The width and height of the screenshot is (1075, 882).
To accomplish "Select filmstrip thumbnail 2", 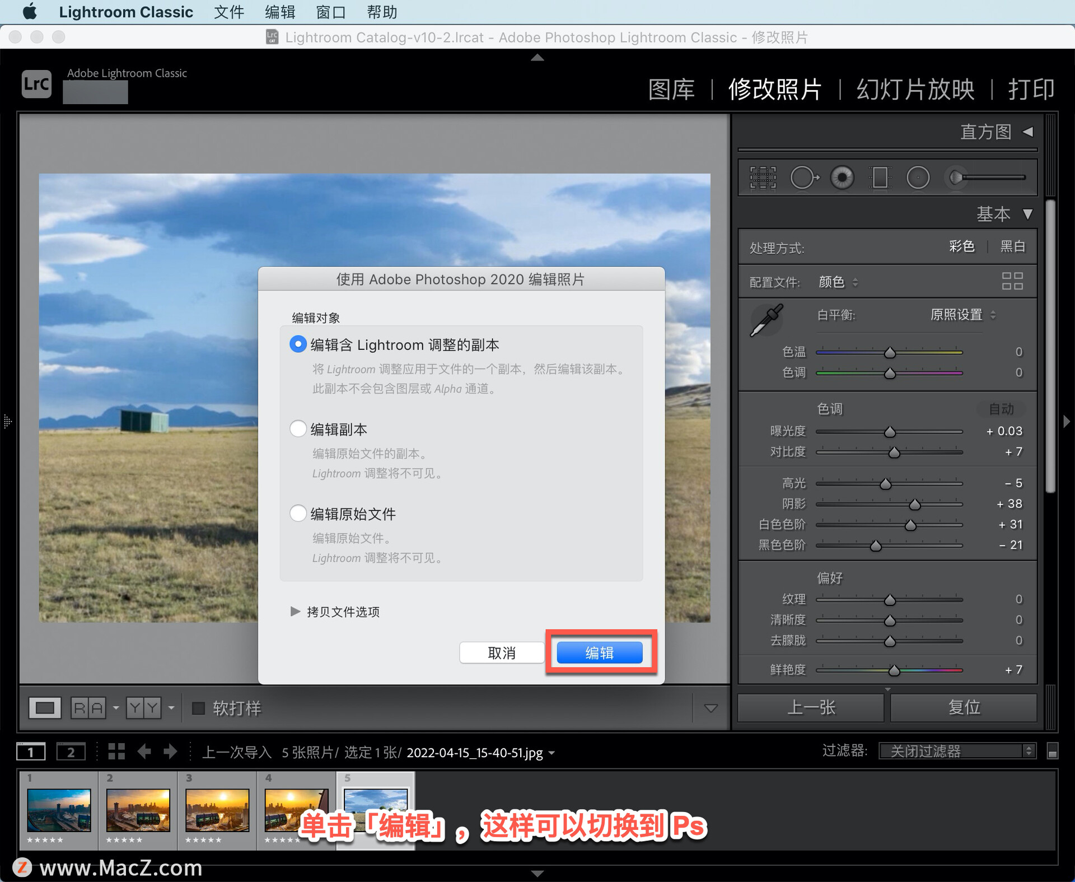I will point(138,810).
